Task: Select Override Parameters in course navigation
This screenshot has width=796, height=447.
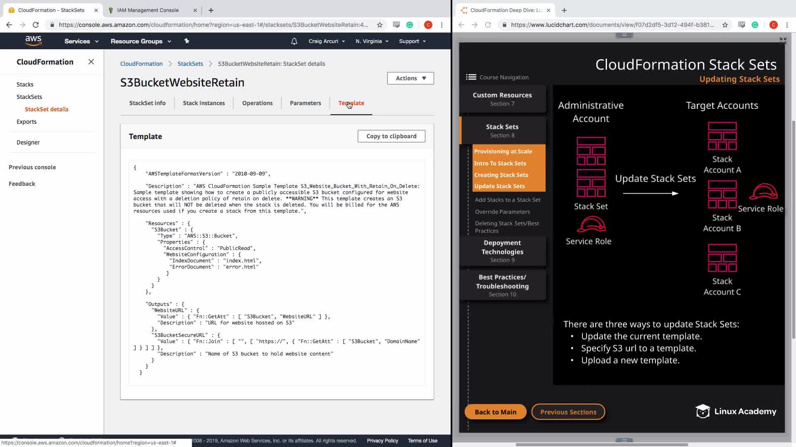Action: tap(502, 211)
